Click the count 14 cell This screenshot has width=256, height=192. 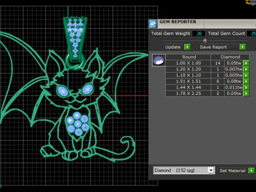tap(218, 63)
